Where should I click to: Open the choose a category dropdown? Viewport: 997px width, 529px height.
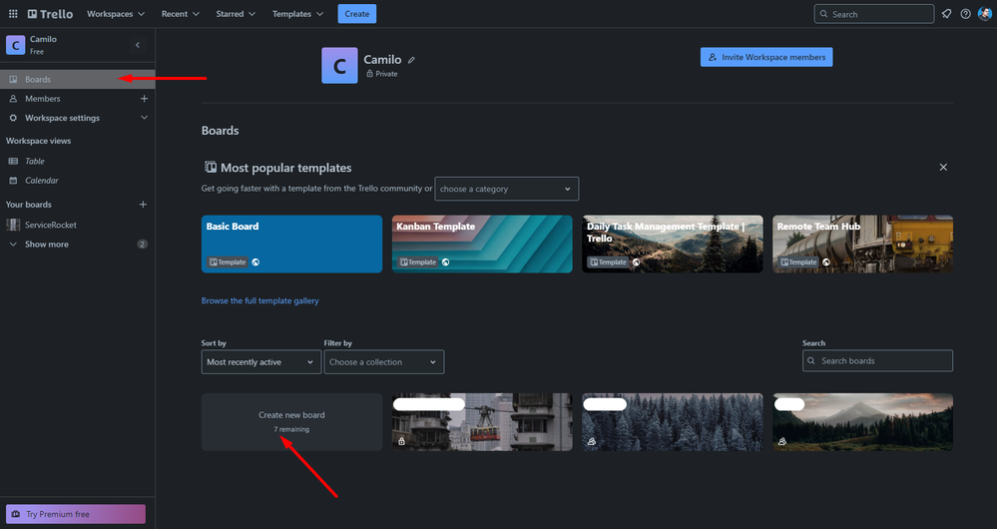click(x=506, y=189)
